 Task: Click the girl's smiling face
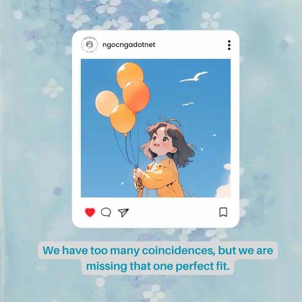pyautogui.click(x=161, y=140)
